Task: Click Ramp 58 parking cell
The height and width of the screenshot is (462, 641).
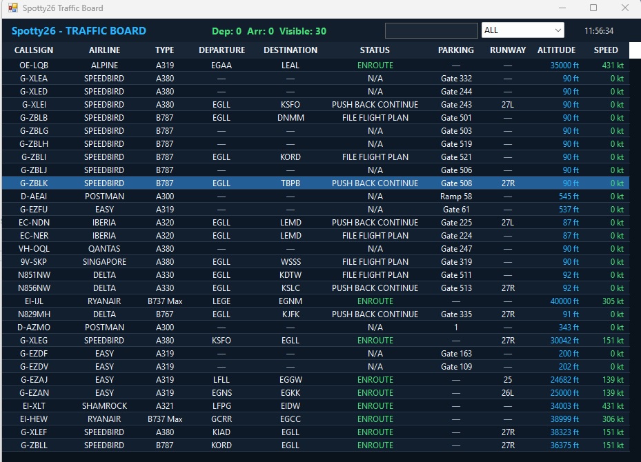Action: coord(456,196)
